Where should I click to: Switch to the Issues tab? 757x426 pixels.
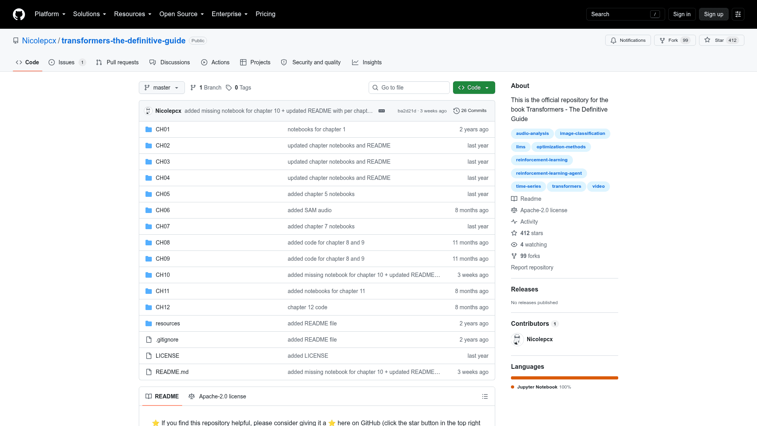tap(67, 62)
